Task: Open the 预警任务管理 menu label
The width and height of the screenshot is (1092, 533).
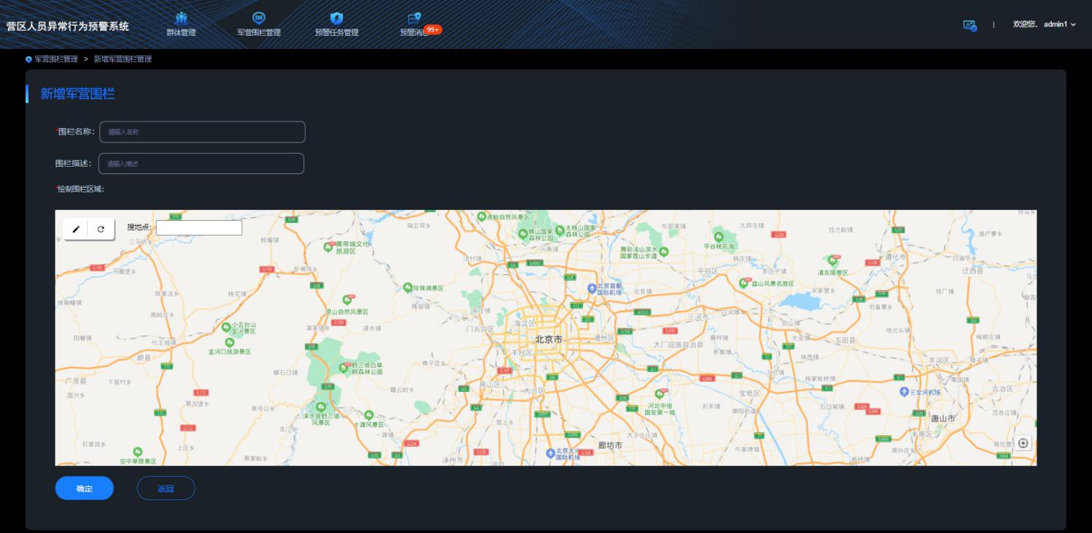Action: click(336, 32)
